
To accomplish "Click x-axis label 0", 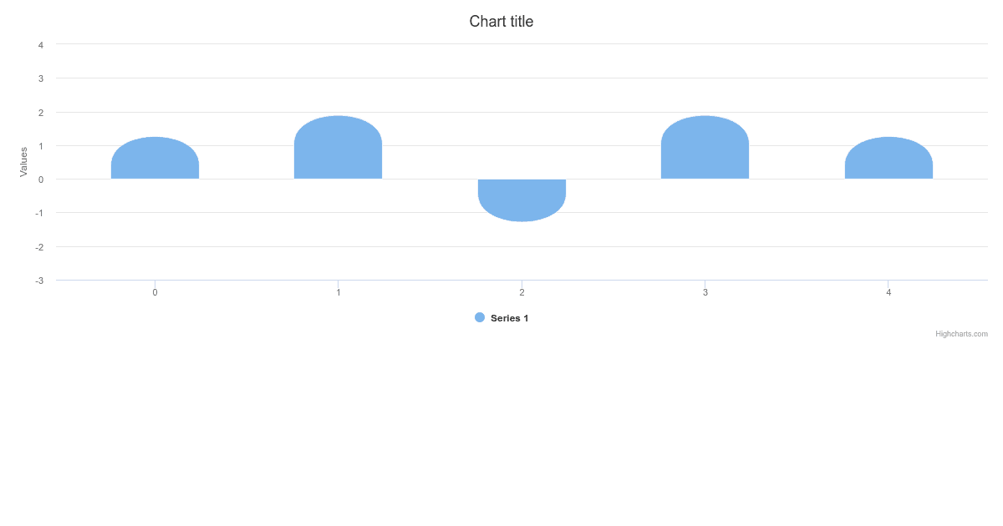I will pos(155,292).
